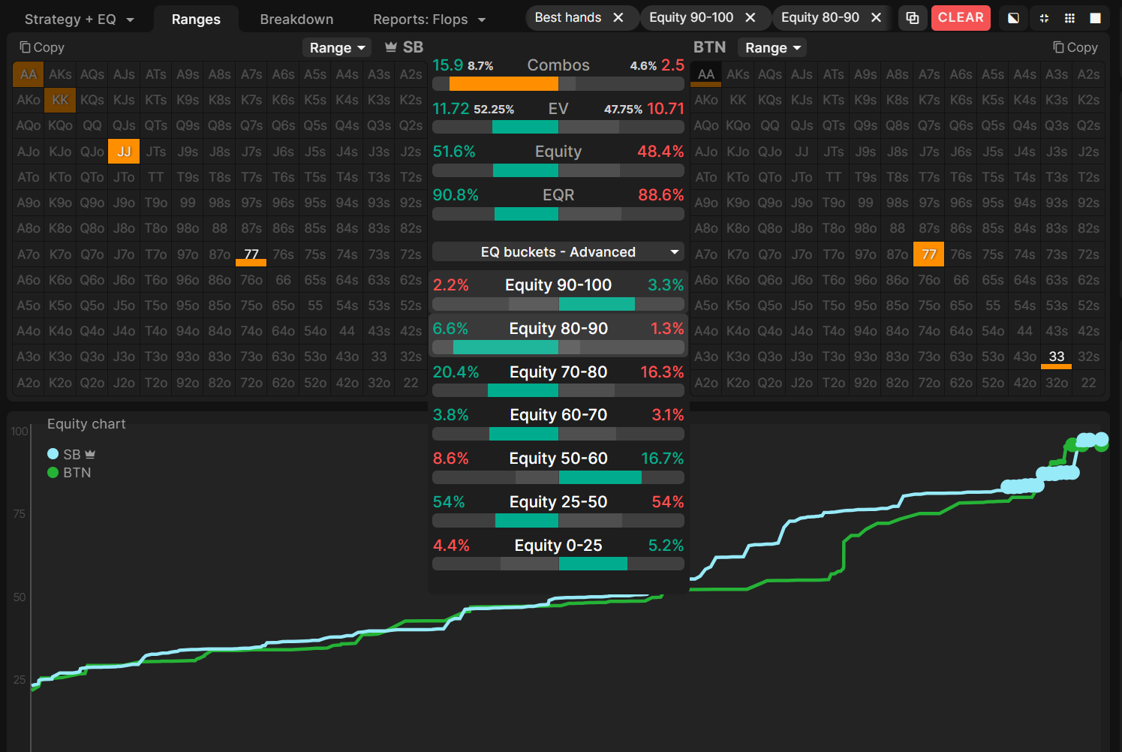1122x752 pixels.
Task: Toggle the Equity 90-100 bucket row
Action: (558, 293)
